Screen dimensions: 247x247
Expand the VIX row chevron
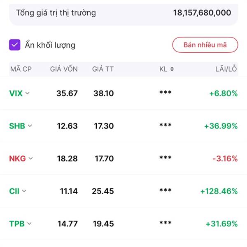[x=28, y=93]
